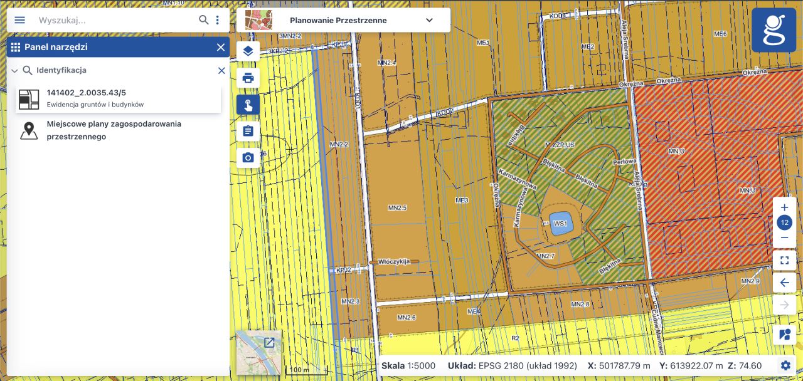Click the search magnifier icon
This screenshot has width=803, height=381.
(204, 20)
